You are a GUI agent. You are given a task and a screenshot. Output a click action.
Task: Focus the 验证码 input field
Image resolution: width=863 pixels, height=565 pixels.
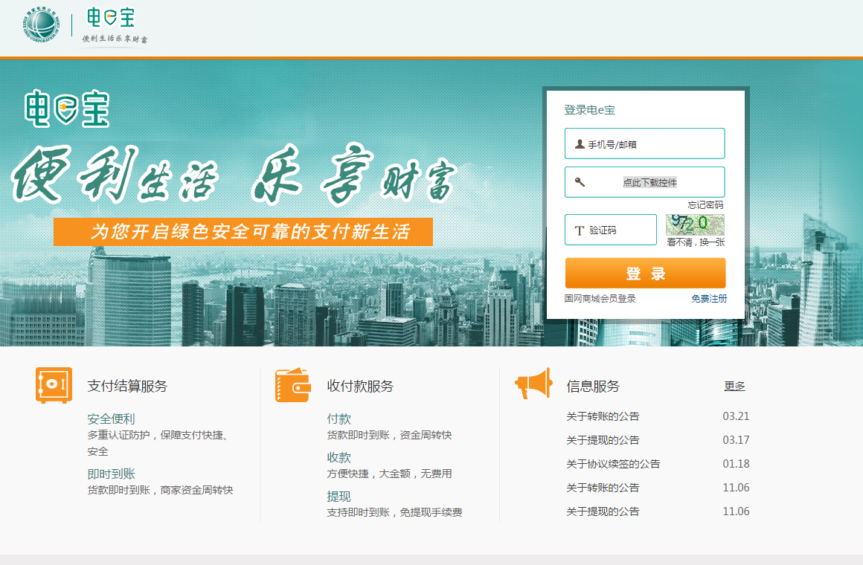611,230
